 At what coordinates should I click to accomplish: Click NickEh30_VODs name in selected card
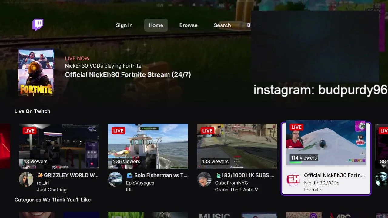pyautogui.click(x=322, y=183)
